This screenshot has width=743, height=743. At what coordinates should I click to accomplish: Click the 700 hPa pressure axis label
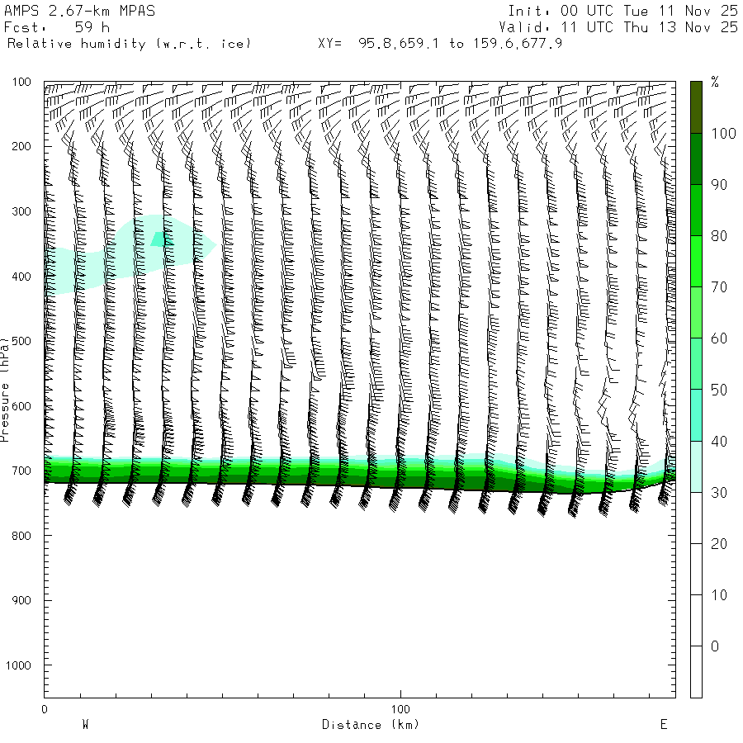(x=21, y=471)
